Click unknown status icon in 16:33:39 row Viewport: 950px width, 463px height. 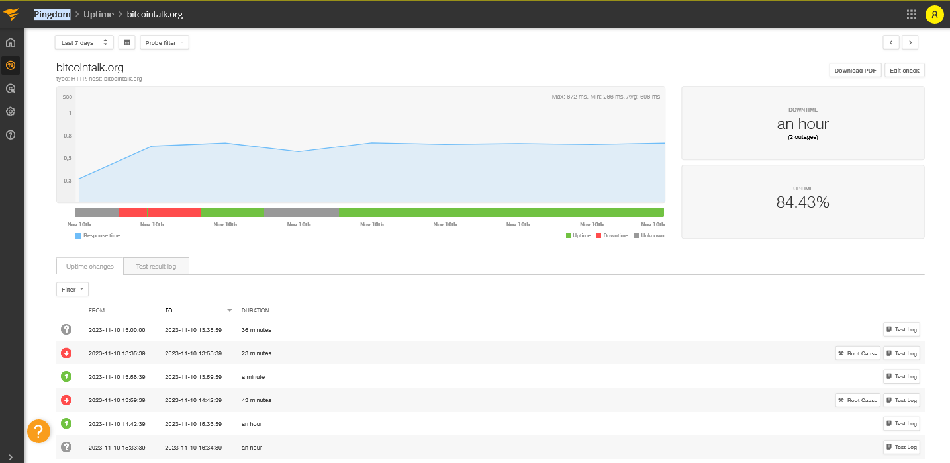click(x=66, y=447)
